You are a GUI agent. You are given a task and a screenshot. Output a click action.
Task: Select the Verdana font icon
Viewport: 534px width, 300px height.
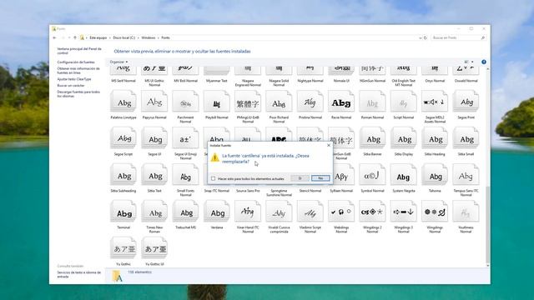(x=217, y=212)
